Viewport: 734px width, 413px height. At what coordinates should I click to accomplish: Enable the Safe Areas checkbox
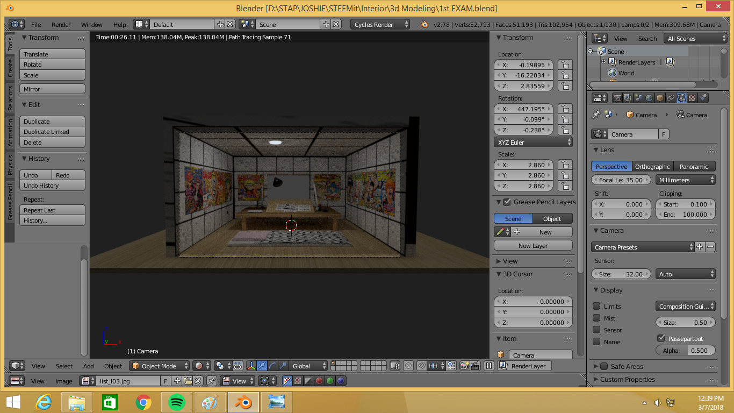coord(604,366)
